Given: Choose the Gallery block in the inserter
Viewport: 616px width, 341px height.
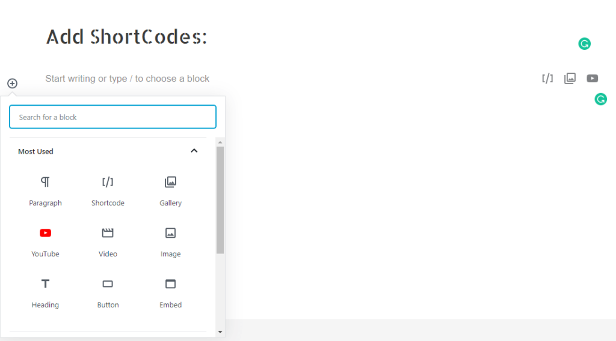Looking at the screenshot, I should pyautogui.click(x=170, y=192).
